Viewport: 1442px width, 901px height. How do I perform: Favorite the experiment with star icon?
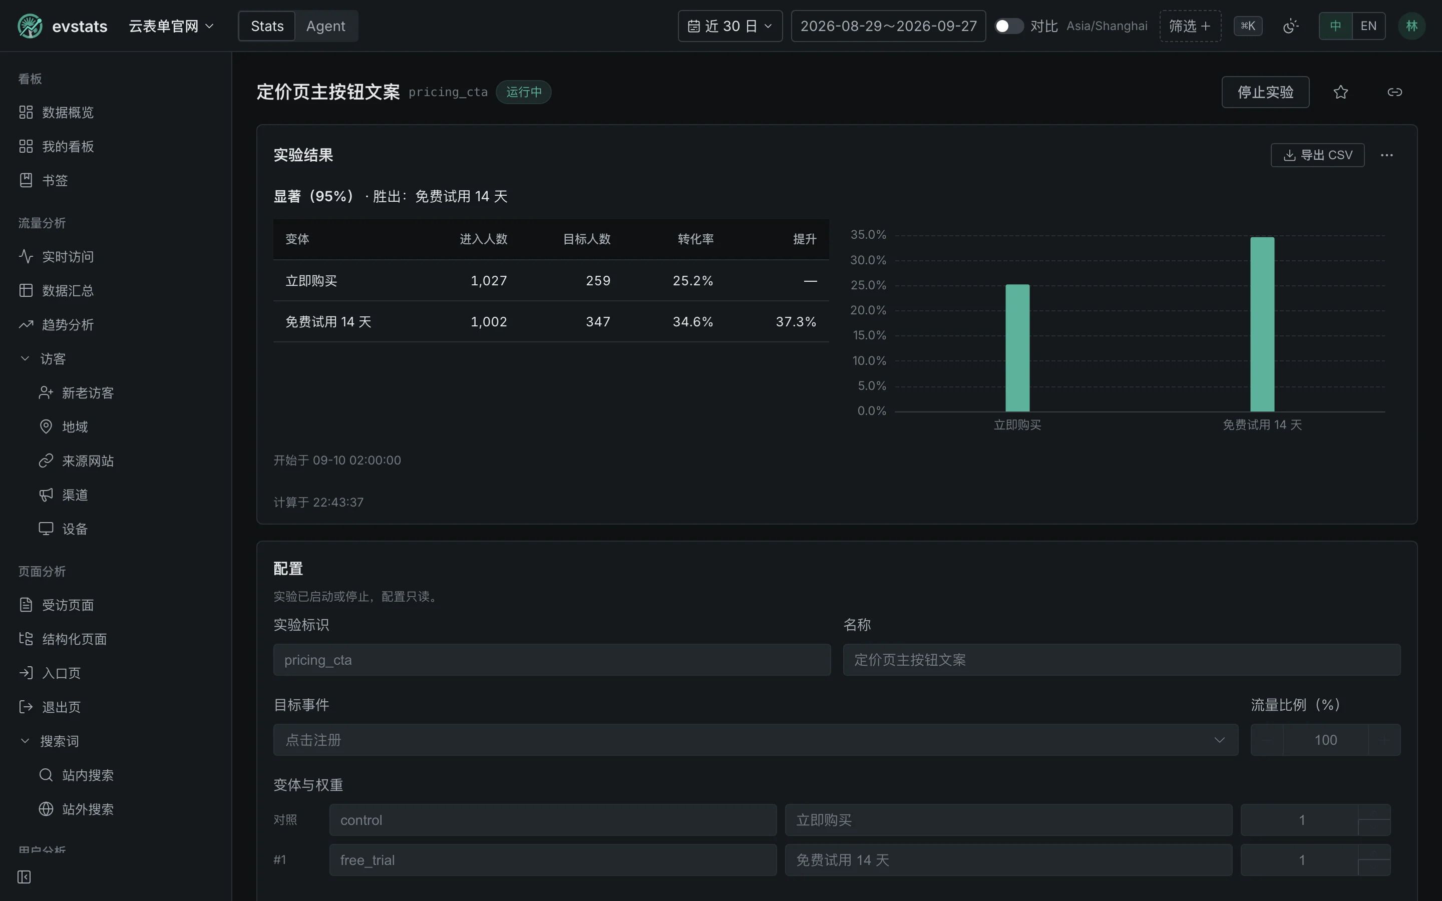pos(1341,92)
